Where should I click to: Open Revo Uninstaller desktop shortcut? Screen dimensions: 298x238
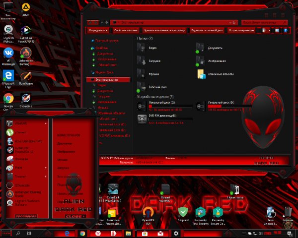coord(270,216)
